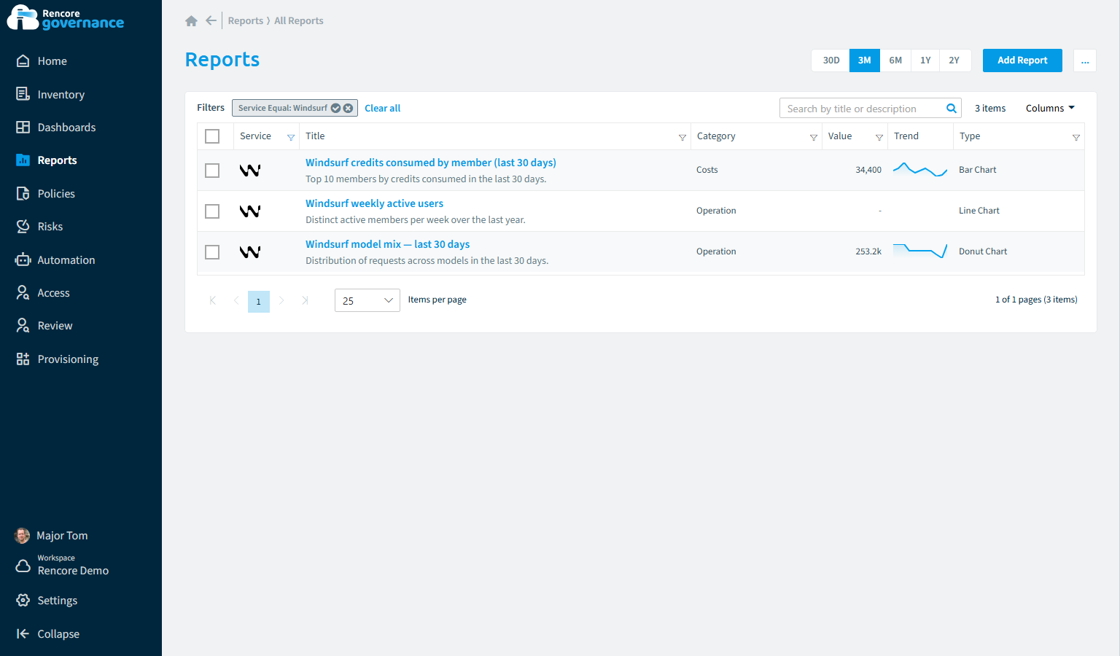Screen dimensions: 1120x656
Task: Go to last page arrow
Action: pyautogui.click(x=305, y=300)
